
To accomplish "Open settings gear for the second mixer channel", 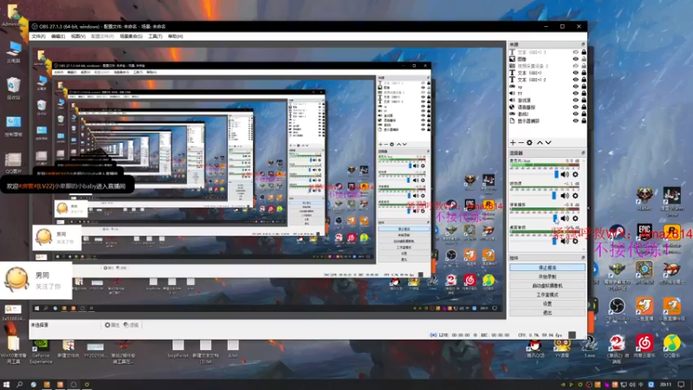I will (575, 196).
